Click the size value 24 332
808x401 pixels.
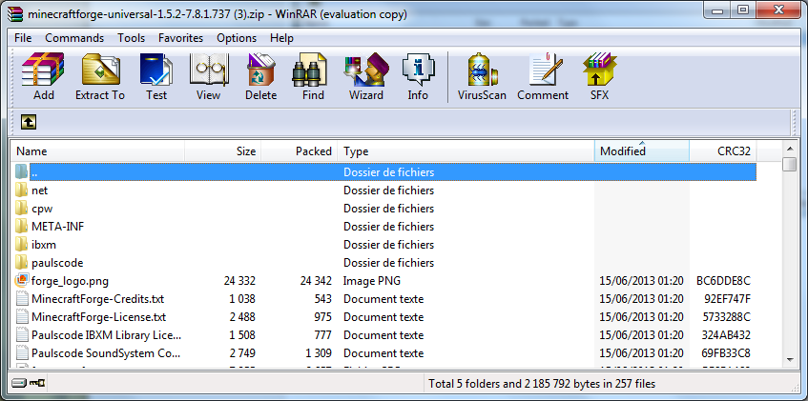click(x=239, y=281)
